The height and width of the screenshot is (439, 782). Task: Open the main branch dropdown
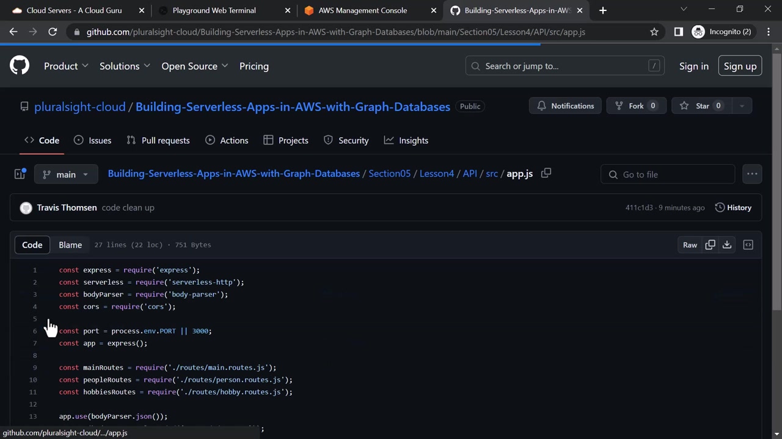[x=66, y=174]
